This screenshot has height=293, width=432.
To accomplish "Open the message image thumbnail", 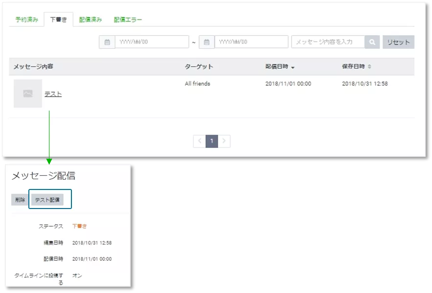I will coord(28,93).
